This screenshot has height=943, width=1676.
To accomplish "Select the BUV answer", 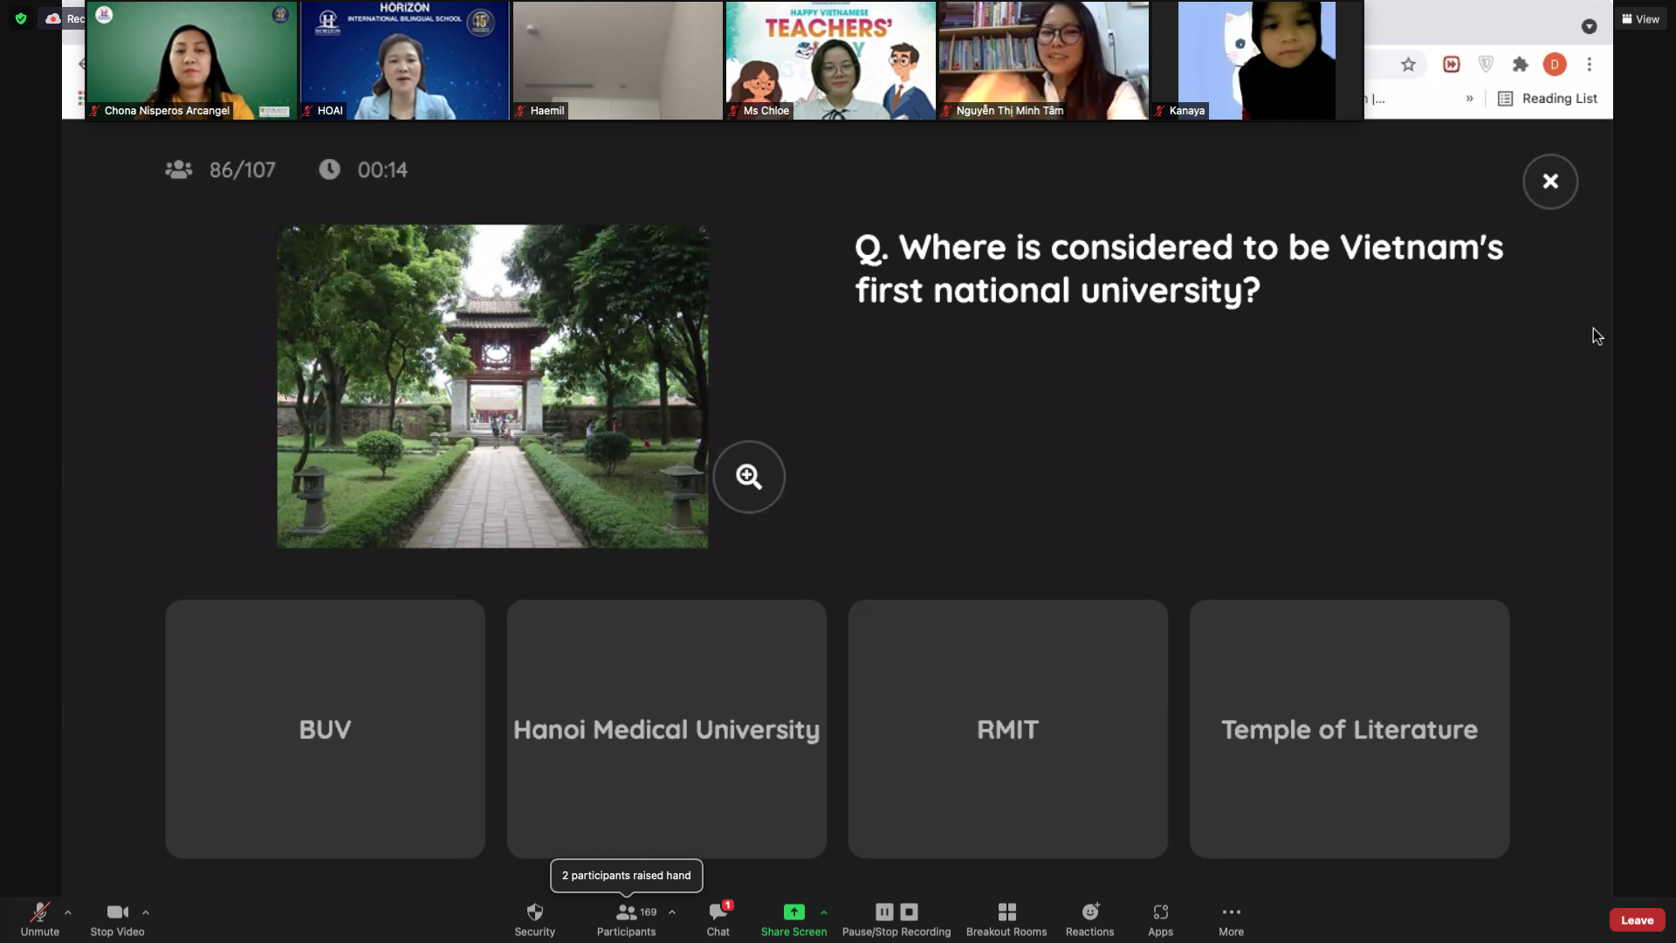I will tap(325, 729).
